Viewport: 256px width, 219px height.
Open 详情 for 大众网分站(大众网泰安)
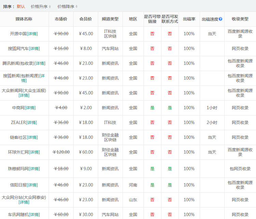coord(24,202)
